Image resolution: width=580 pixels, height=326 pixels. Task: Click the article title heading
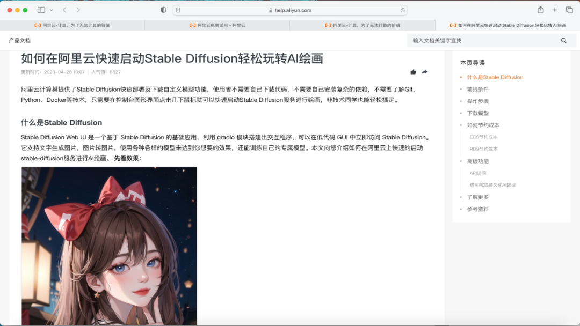(x=172, y=58)
